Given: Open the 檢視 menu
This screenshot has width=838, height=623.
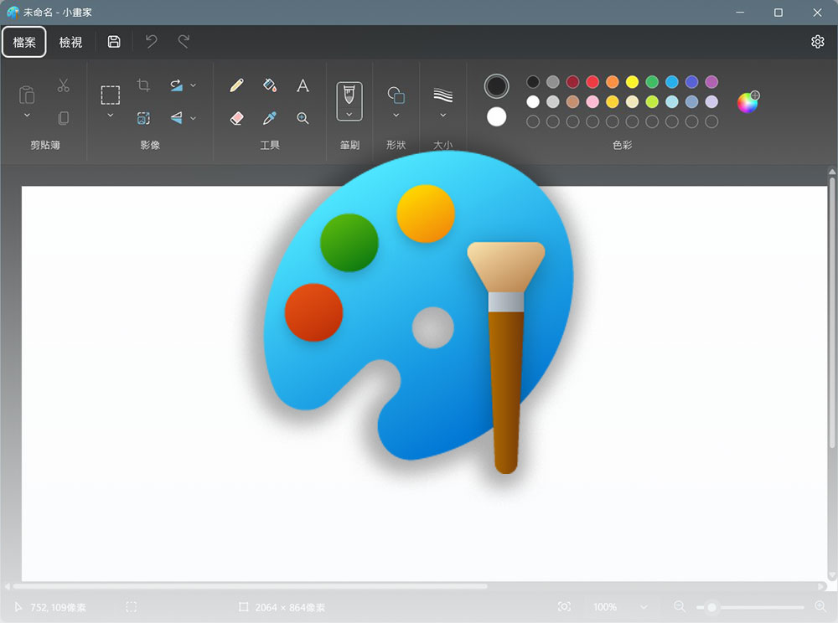Looking at the screenshot, I should pyautogui.click(x=70, y=42).
